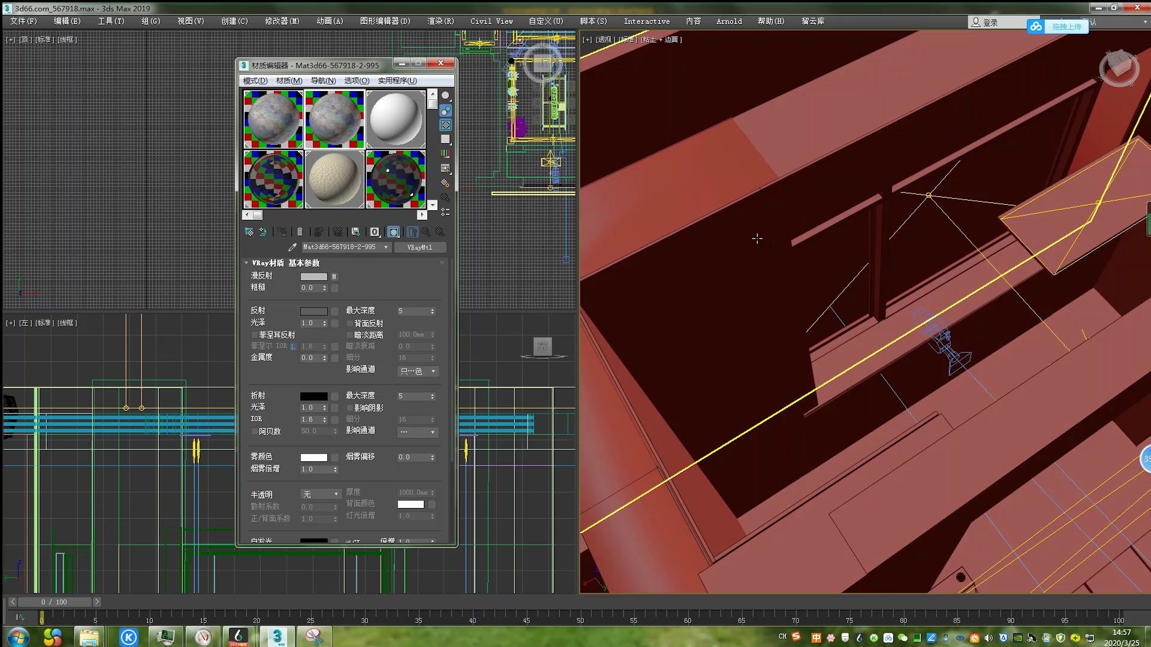This screenshot has width=1151, height=647.
Task: Select the material sphere preview thumbnail
Action: pyautogui.click(x=395, y=117)
